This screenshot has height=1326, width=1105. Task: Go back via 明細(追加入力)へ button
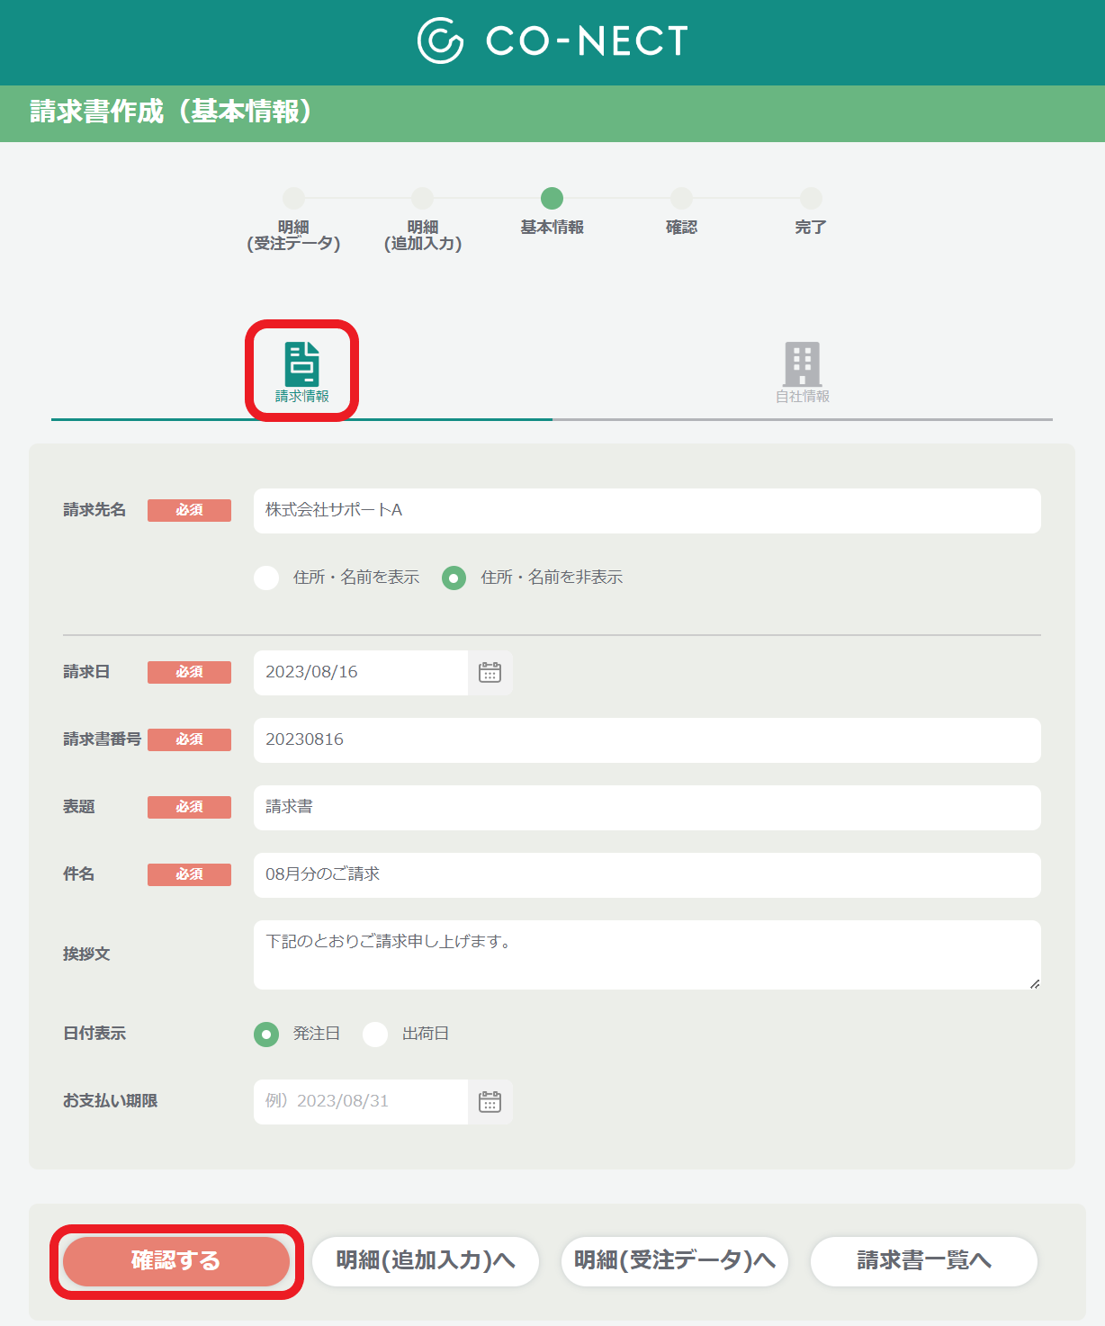426,1261
